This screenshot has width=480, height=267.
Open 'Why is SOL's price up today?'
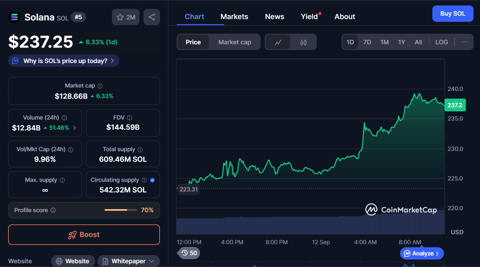(x=64, y=61)
